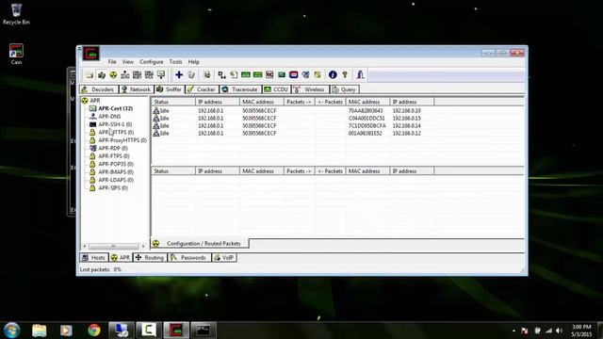603x339 pixels.
Task: Open the Query tab
Action: 344,89
